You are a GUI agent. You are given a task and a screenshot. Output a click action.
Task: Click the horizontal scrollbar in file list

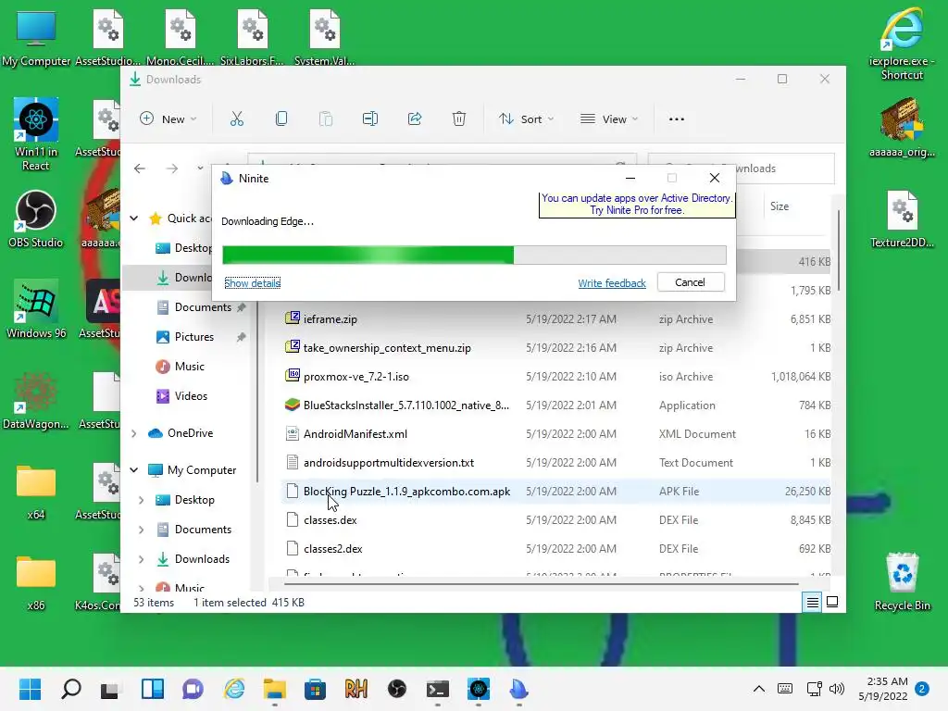point(541,584)
